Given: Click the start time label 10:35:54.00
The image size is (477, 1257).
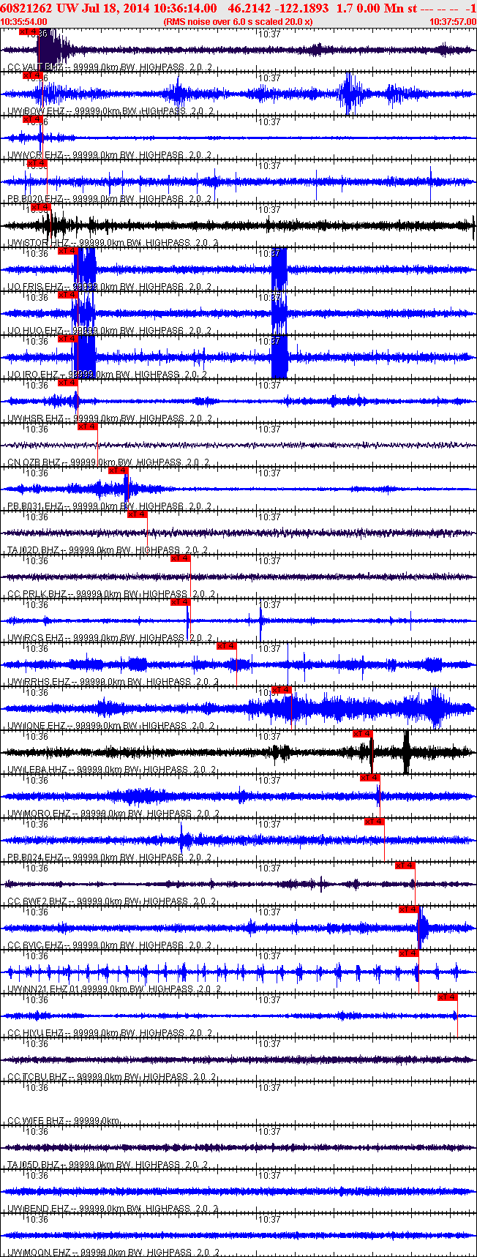Looking at the screenshot, I should tap(24, 22).
